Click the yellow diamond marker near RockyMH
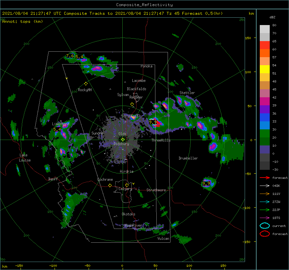This screenshot has height=270, width=289. pos(86,84)
